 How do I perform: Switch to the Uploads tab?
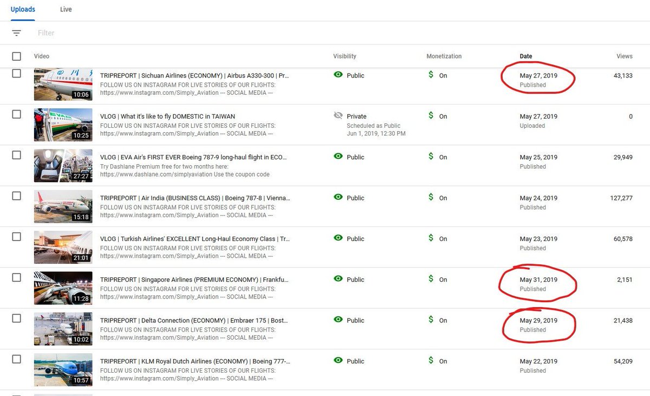pos(23,10)
